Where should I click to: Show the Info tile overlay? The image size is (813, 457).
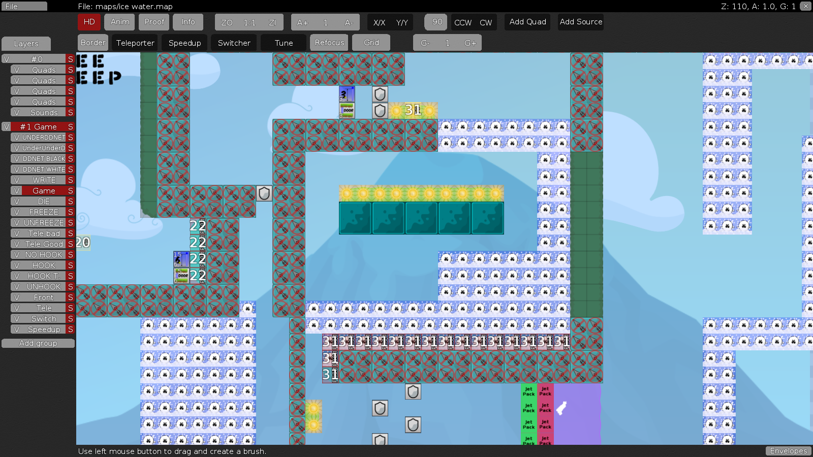pos(188,22)
